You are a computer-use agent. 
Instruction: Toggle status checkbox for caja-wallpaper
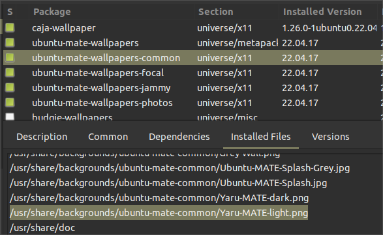[10, 28]
